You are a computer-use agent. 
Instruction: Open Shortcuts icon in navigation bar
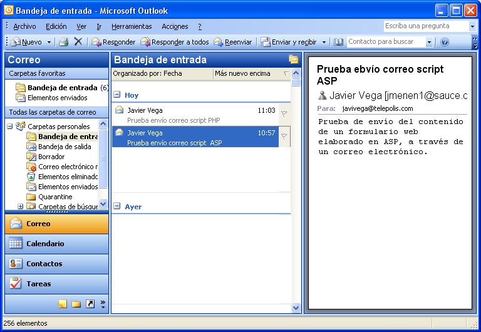[x=90, y=304]
